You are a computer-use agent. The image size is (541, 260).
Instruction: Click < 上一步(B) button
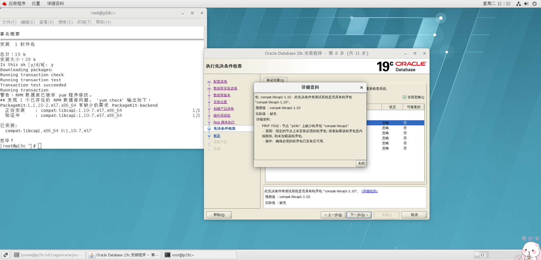[x=333, y=215]
